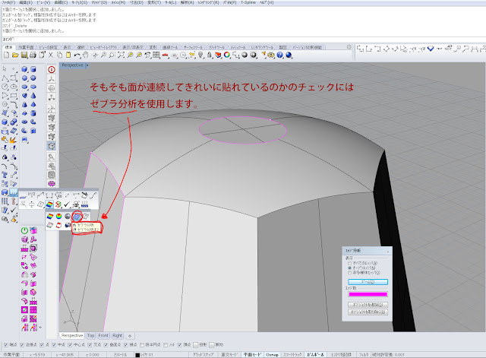Click the blue question mark help icon
The width and height of the screenshot is (486, 358).
(280, 55)
